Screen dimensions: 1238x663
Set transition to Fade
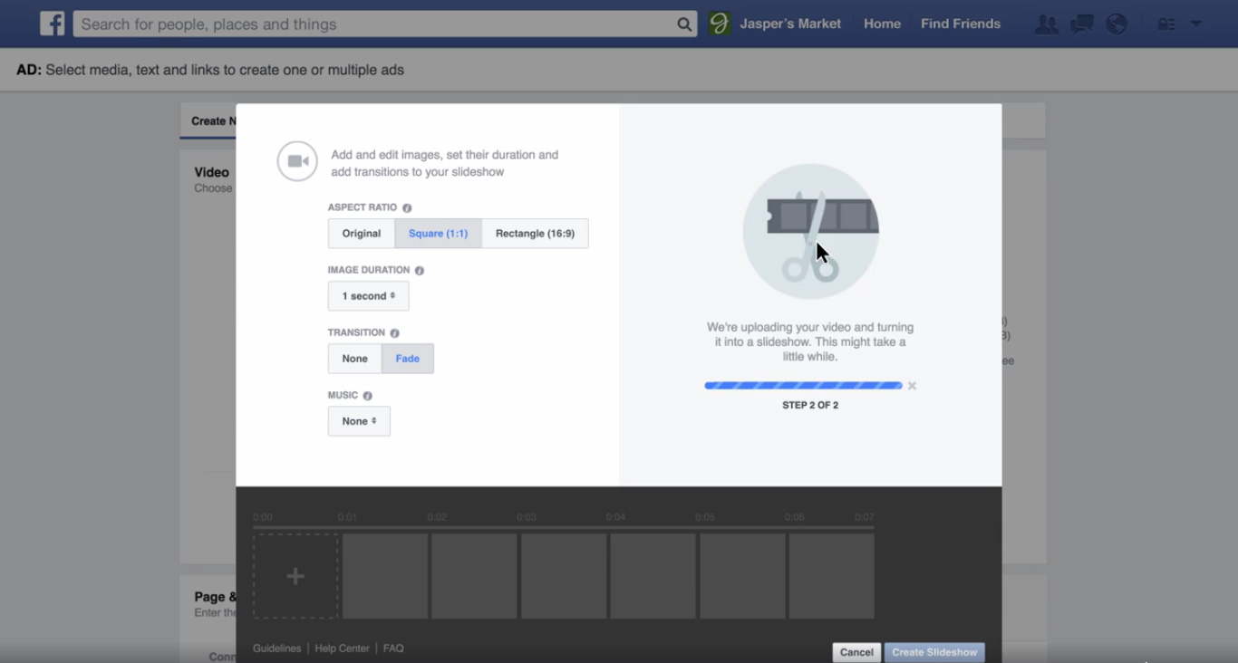(x=408, y=359)
